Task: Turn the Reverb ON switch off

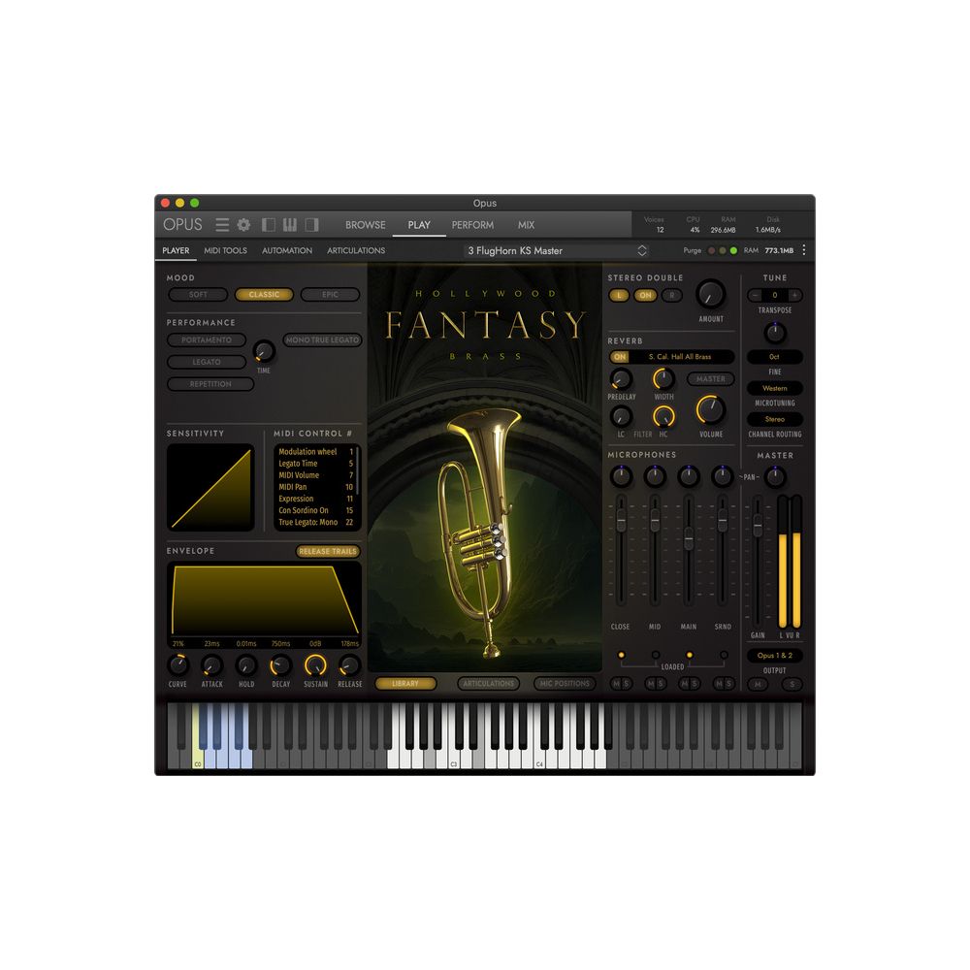Action: tap(620, 357)
